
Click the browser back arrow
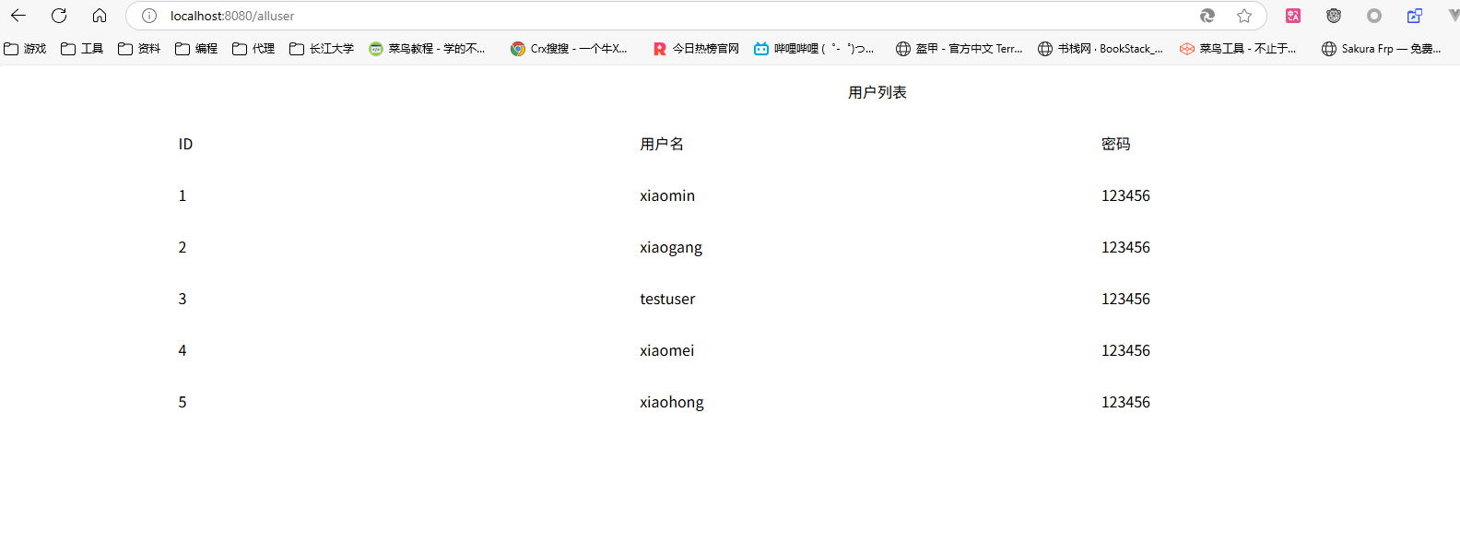[x=18, y=16]
